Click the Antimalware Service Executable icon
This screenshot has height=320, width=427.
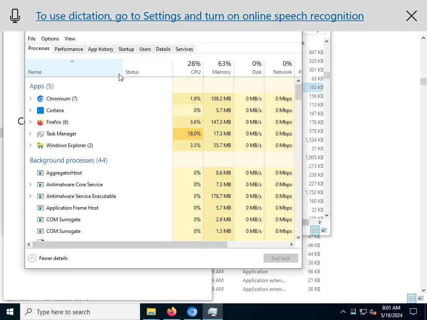point(40,197)
